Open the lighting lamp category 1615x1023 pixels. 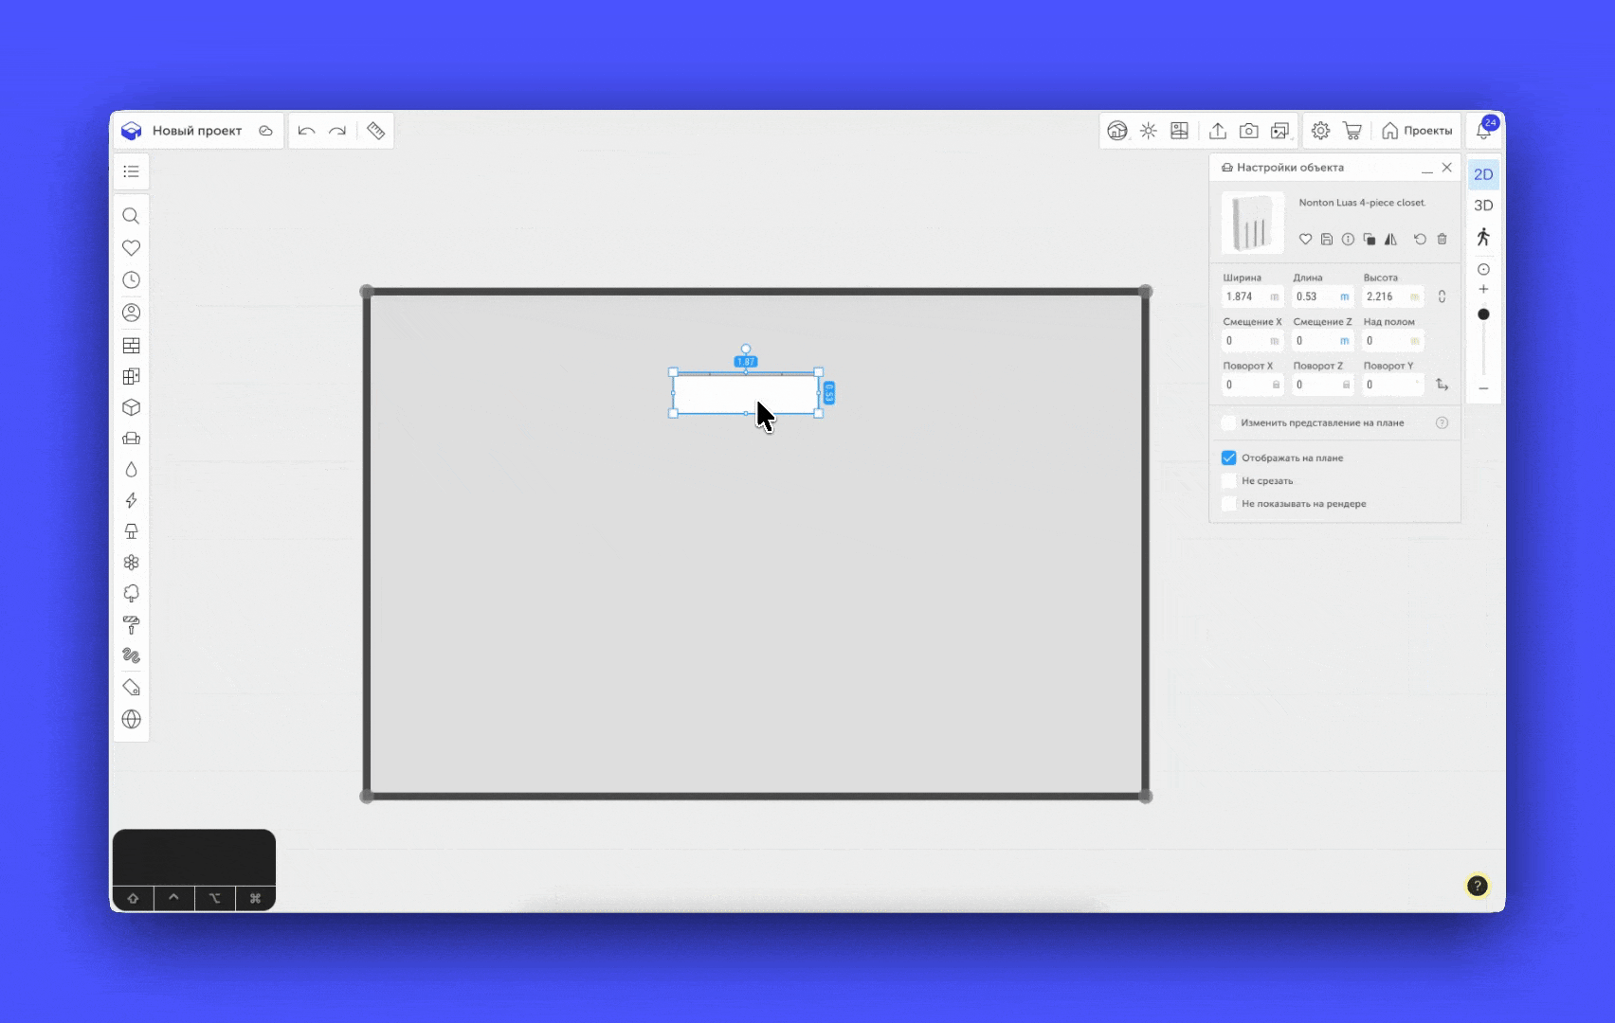pyautogui.click(x=132, y=531)
